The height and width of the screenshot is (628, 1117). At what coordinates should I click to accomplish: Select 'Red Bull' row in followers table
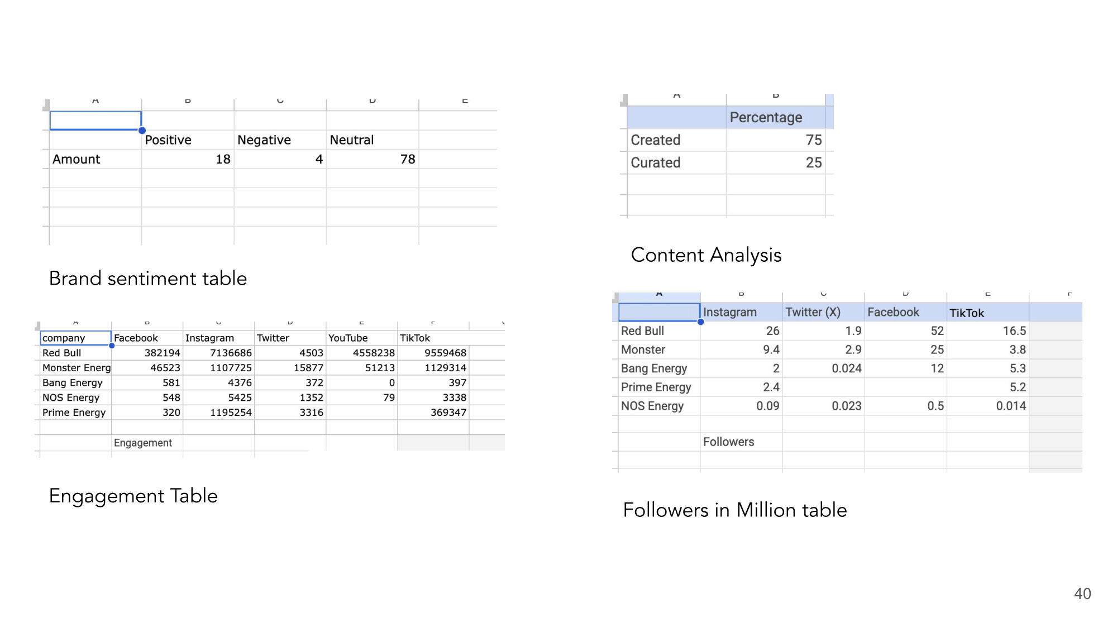click(659, 331)
